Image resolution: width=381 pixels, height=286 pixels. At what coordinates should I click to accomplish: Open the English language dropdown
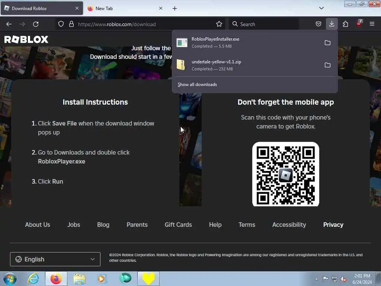55,259
